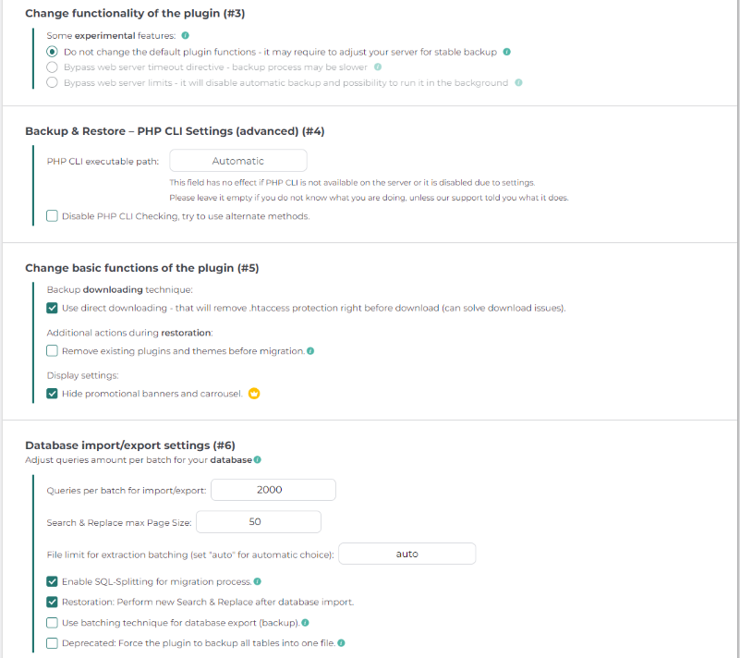The width and height of the screenshot is (740, 658).
Task: Focus the Search & Replace max Page Size field
Action: [258, 522]
